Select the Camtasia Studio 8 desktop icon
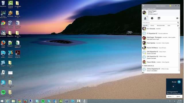Viewport: 184px width, 103px height. [x=10, y=5]
